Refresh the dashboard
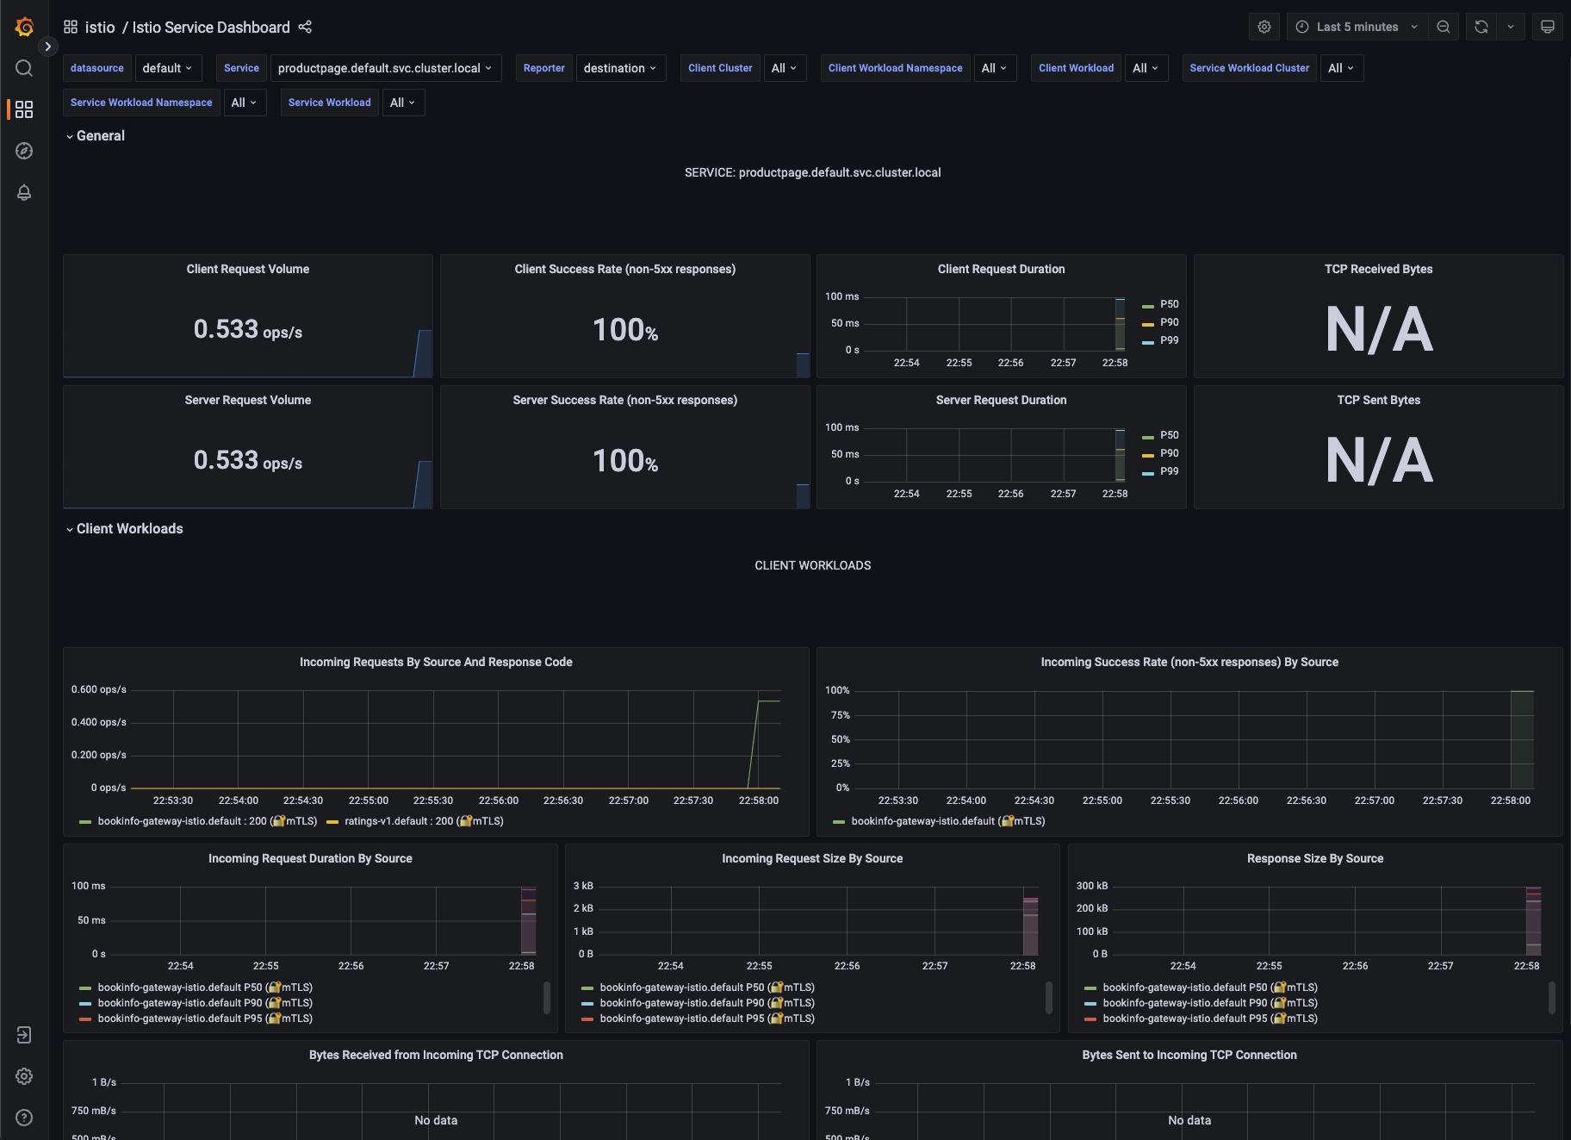Screen dimensions: 1571x1140 (1481, 27)
